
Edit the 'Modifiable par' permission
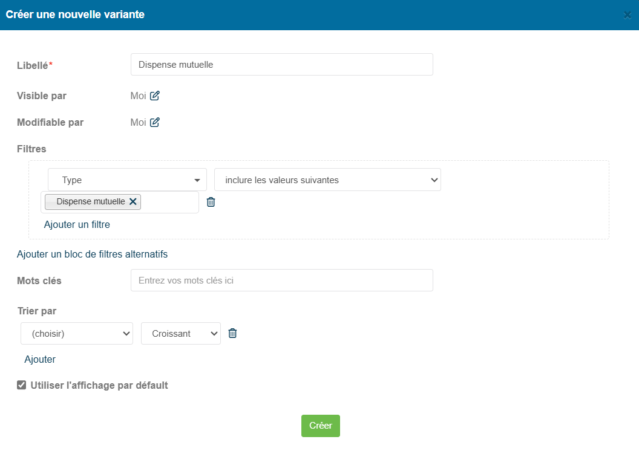[155, 122]
